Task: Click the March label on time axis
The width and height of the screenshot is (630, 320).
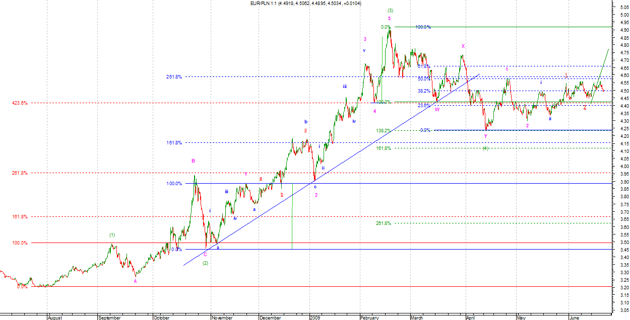Action: [x=416, y=318]
